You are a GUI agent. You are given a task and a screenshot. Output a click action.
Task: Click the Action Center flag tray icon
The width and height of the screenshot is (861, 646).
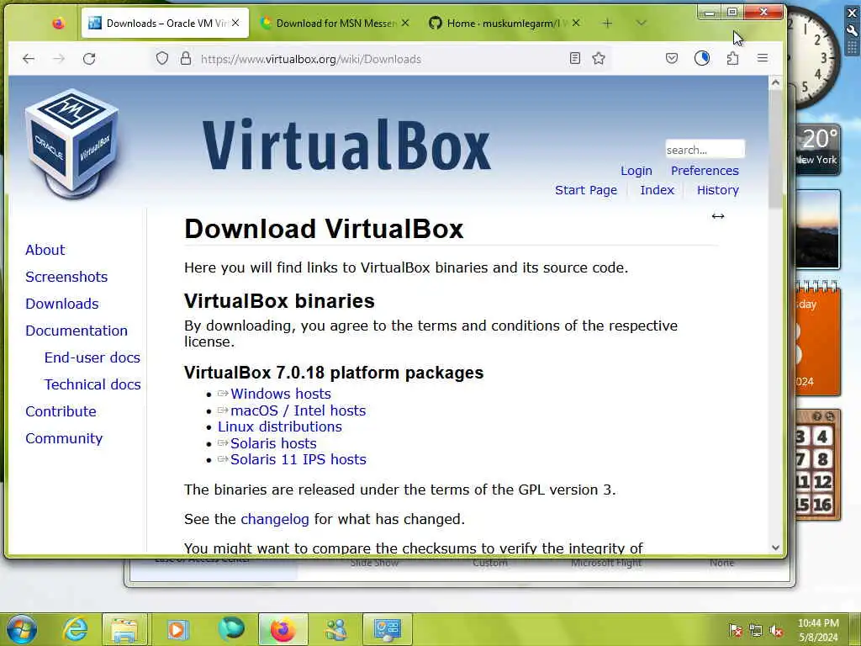click(735, 631)
